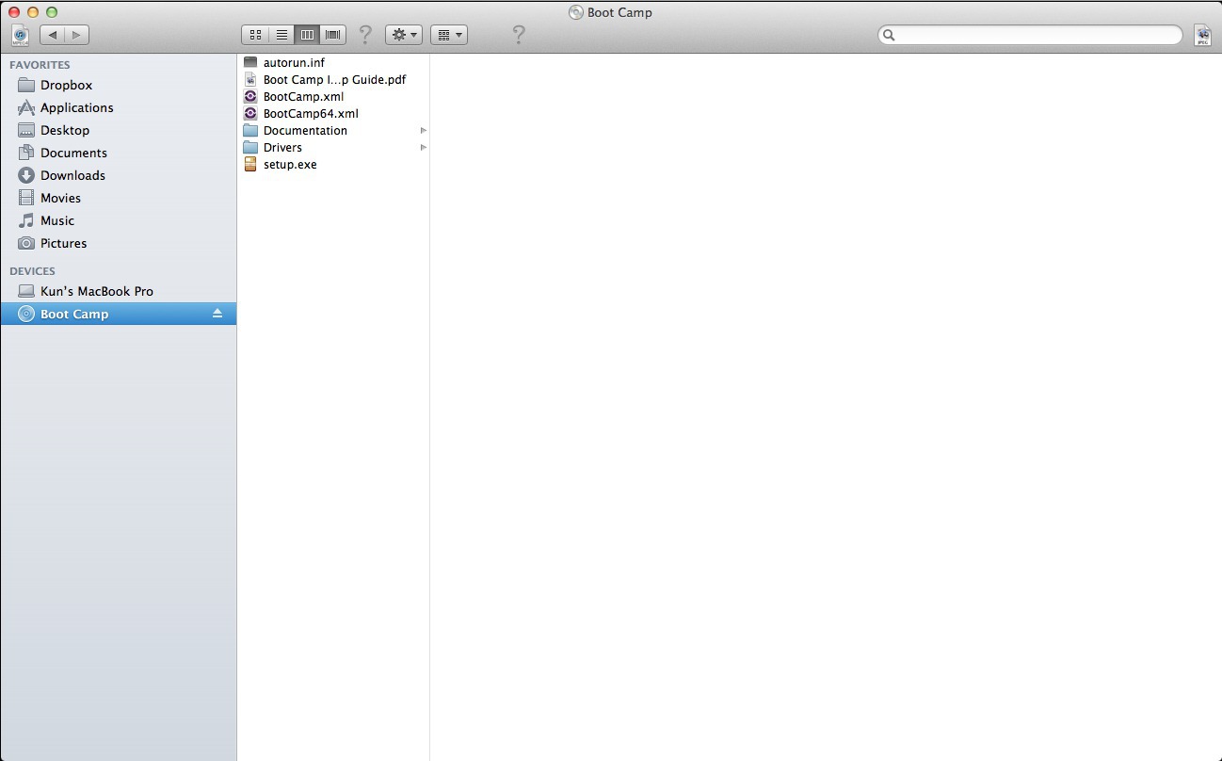This screenshot has height=761, width=1222.
Task: Click the JPEG file icon in toolbar
Action: [x=1202, y=35]
